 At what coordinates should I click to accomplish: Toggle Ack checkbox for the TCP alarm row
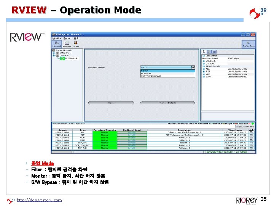tap(251, 135)
